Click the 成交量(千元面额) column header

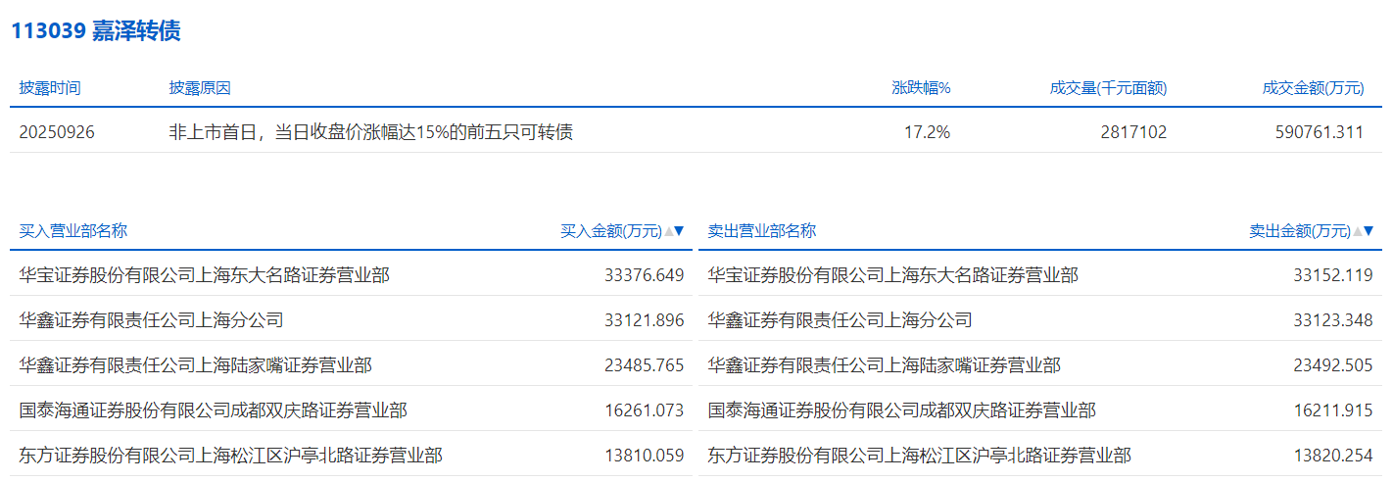1108,88
